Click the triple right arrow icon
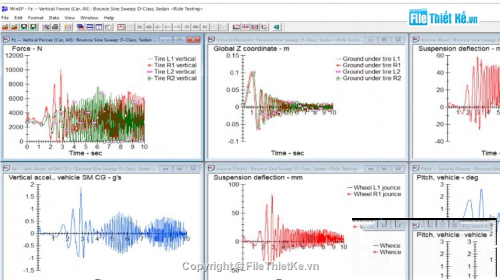Image resolution: width=500 pixels, height=280 pixels. (195, 27)
